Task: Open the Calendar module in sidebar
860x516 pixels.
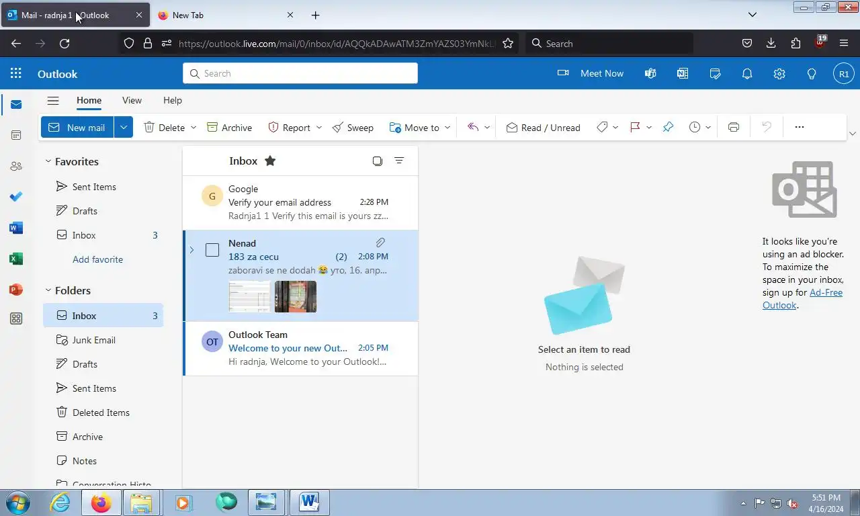Action: (x=16, y=135)
